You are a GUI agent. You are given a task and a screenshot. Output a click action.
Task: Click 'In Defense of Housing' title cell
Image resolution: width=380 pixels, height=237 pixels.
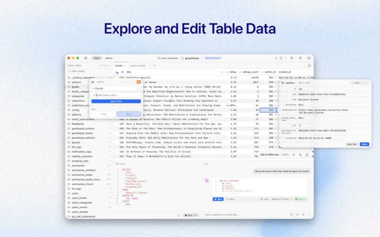click(158, 151)
